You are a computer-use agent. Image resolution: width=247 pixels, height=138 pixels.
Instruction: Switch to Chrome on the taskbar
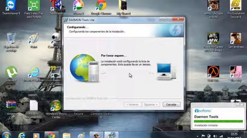51,135
